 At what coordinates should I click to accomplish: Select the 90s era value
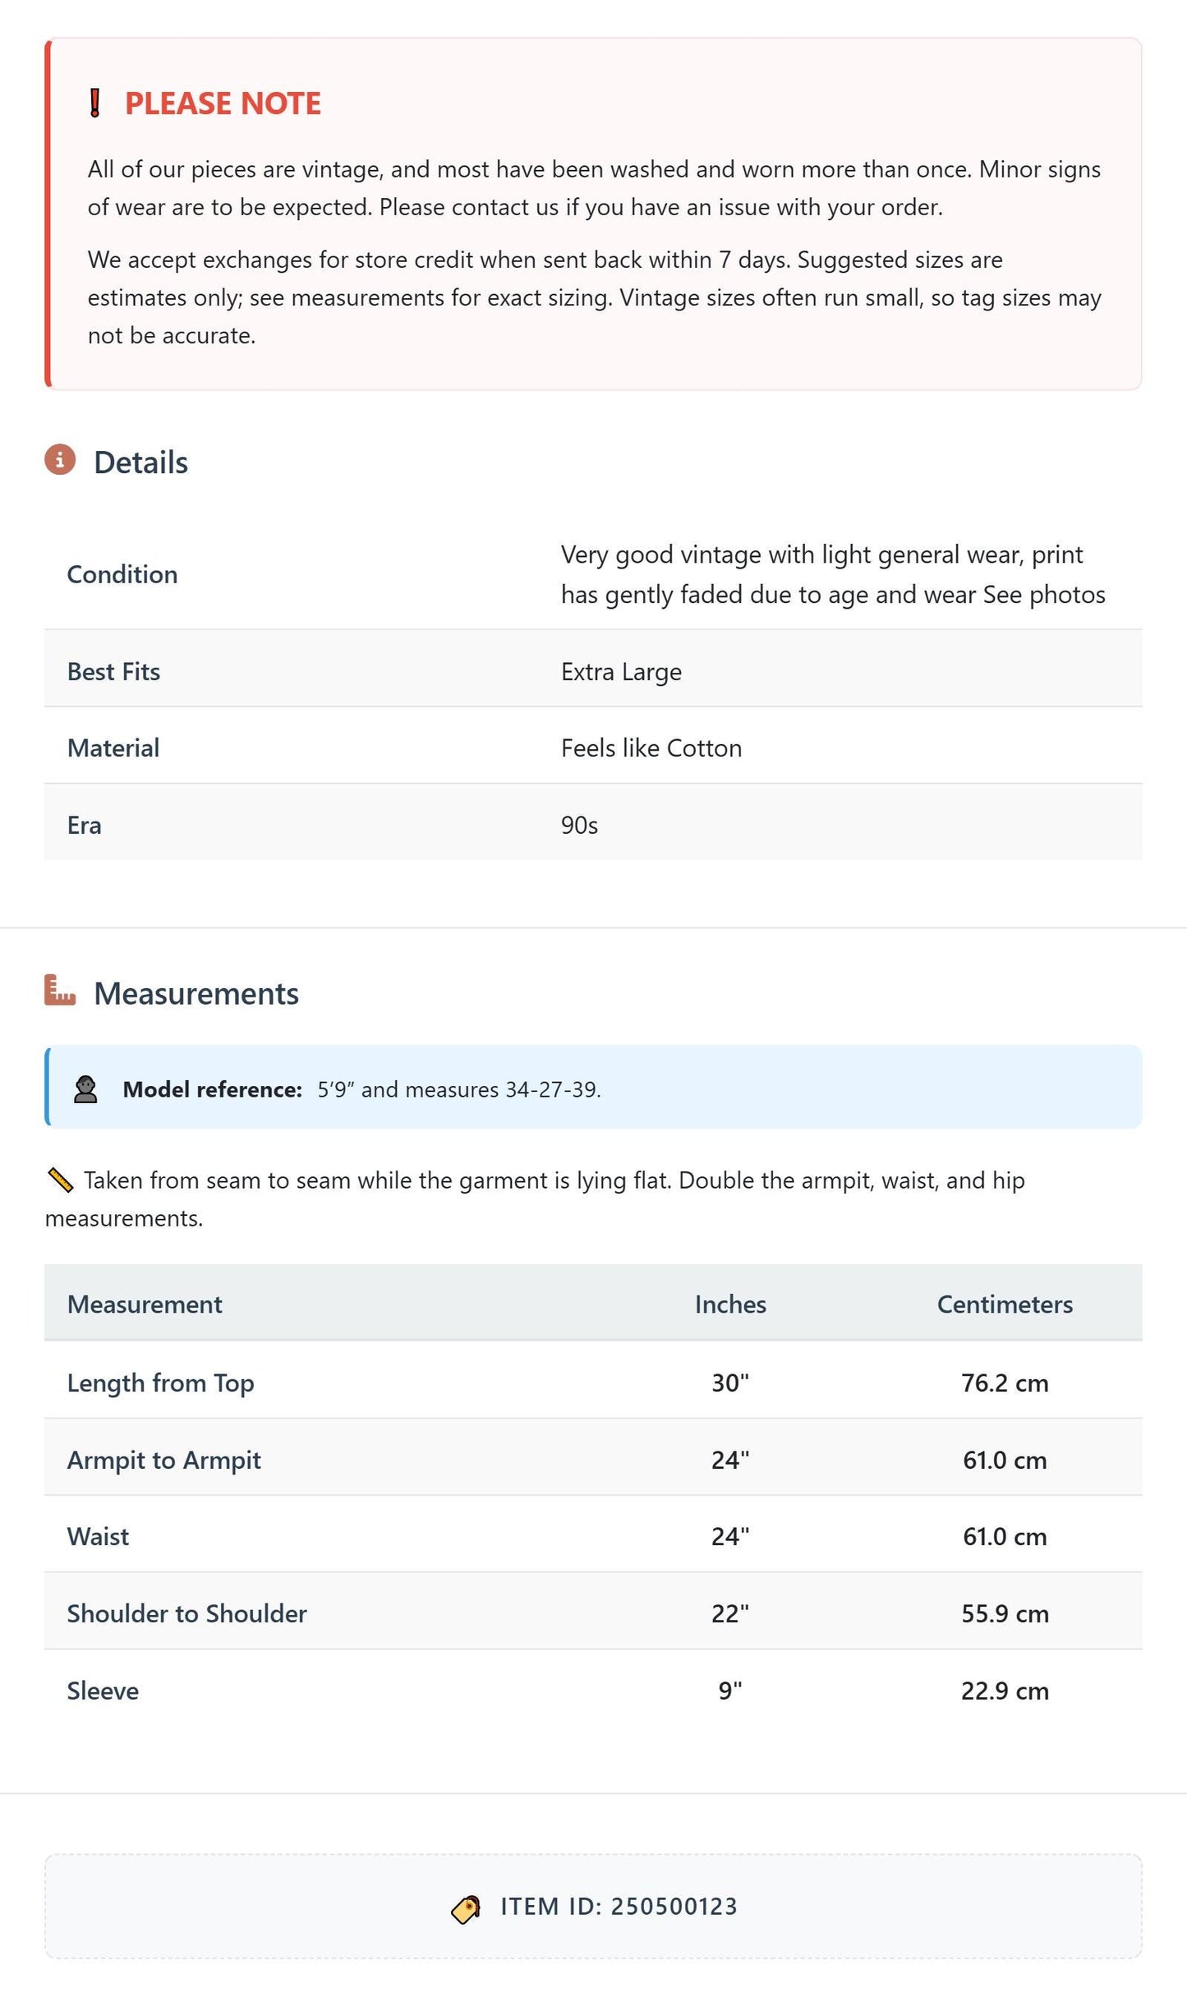579,825
